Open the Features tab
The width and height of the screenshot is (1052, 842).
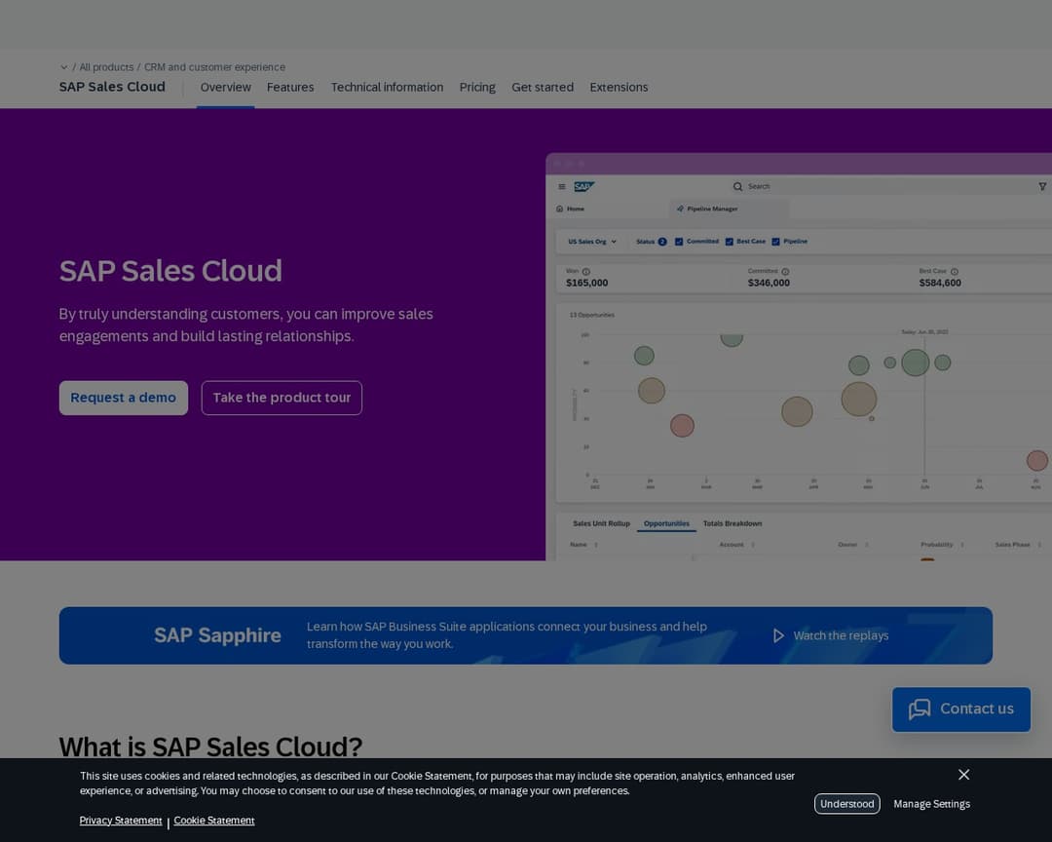click(x=290, y=88)
